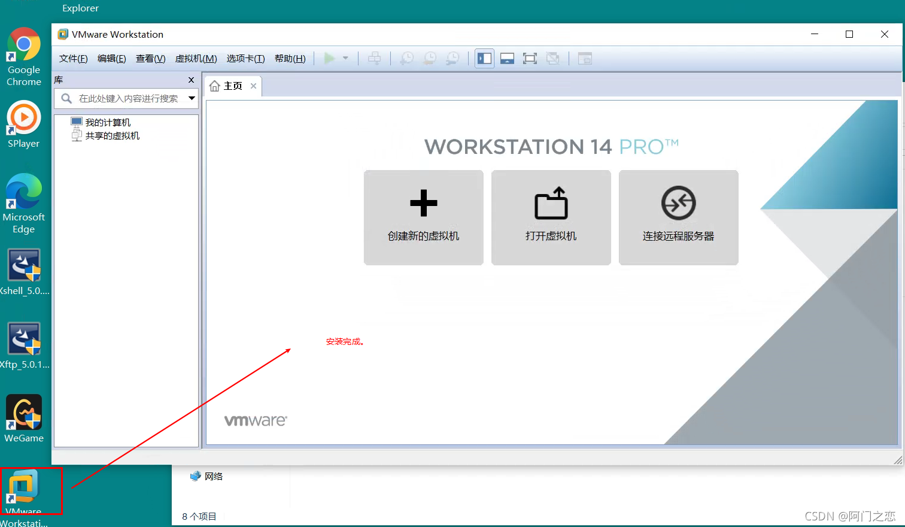
Task: Click the full screen mode icon
Action: tap(530, 58)
